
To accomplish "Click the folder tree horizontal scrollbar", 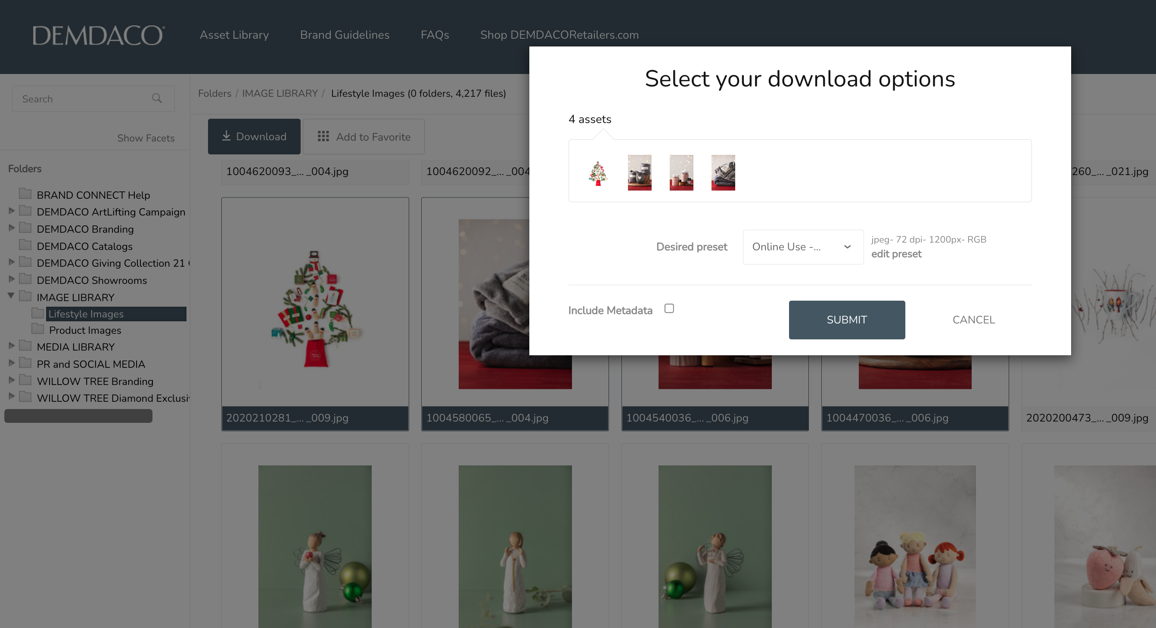I will coord(78,416).
